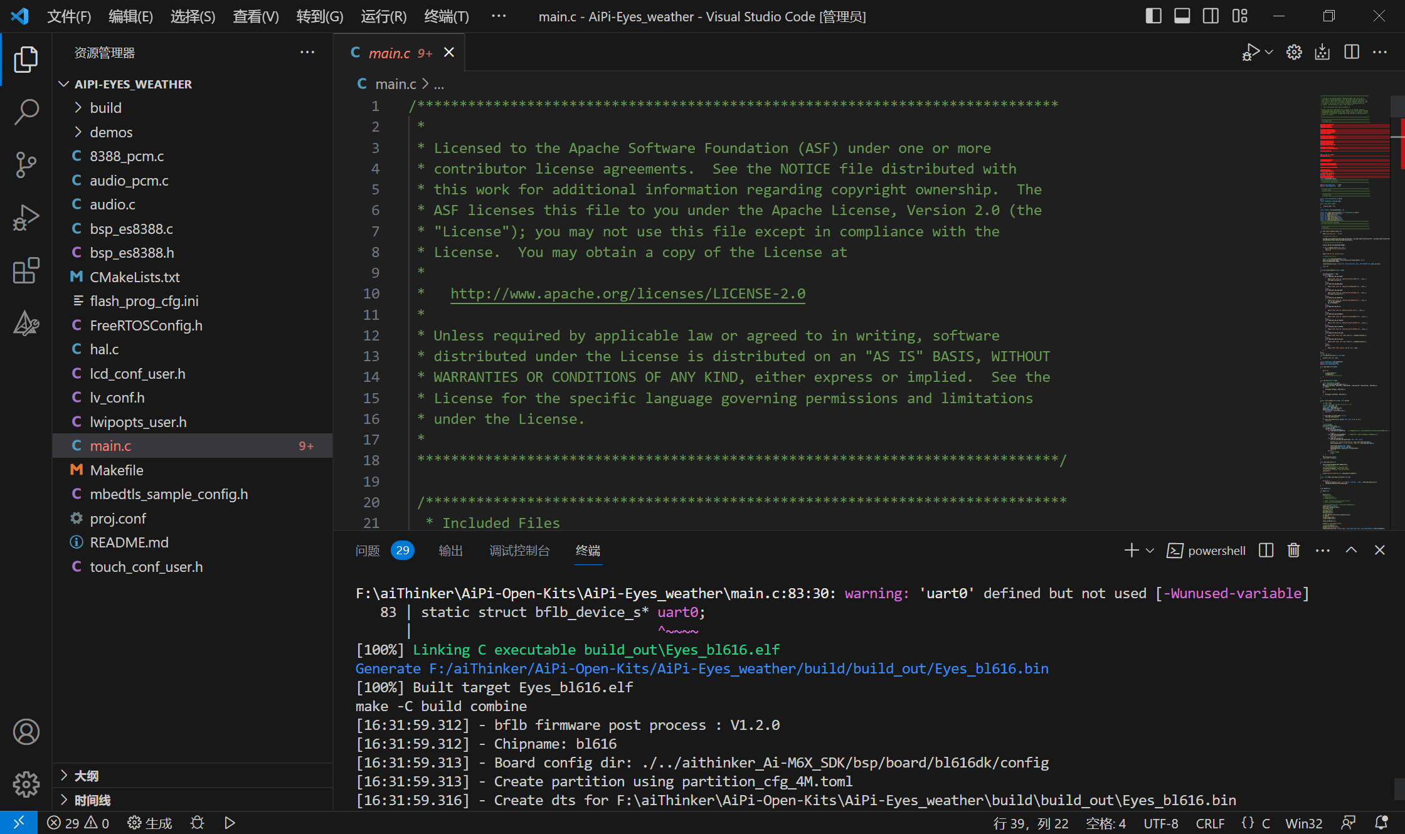Open the hidden menu items ellipsis in menu bar

point(499,16)
